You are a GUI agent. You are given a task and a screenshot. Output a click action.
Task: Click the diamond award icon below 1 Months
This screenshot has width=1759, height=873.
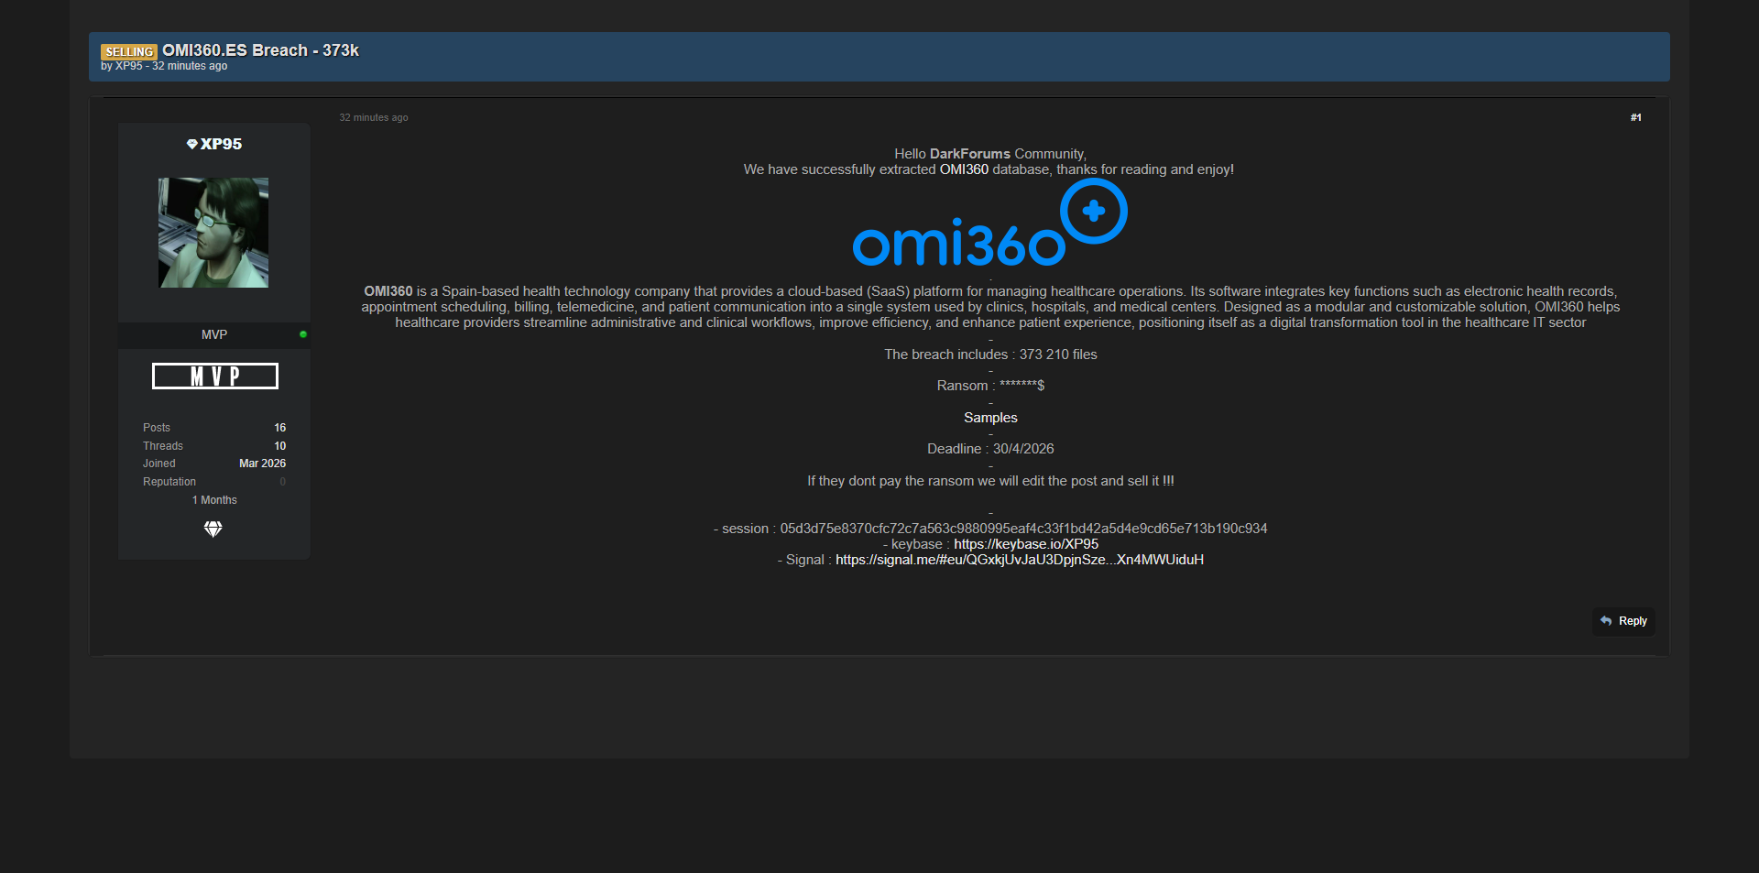pyautogui.click(x=213, y=529)
